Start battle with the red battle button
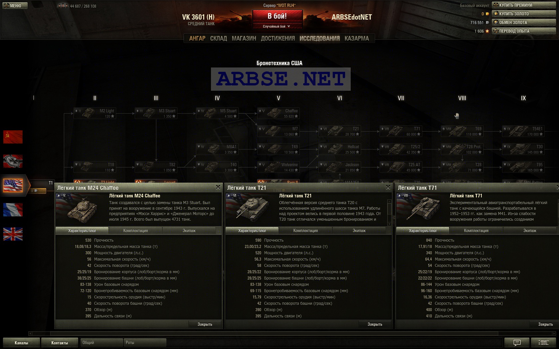The image size is (559, 349). [277, 16]
